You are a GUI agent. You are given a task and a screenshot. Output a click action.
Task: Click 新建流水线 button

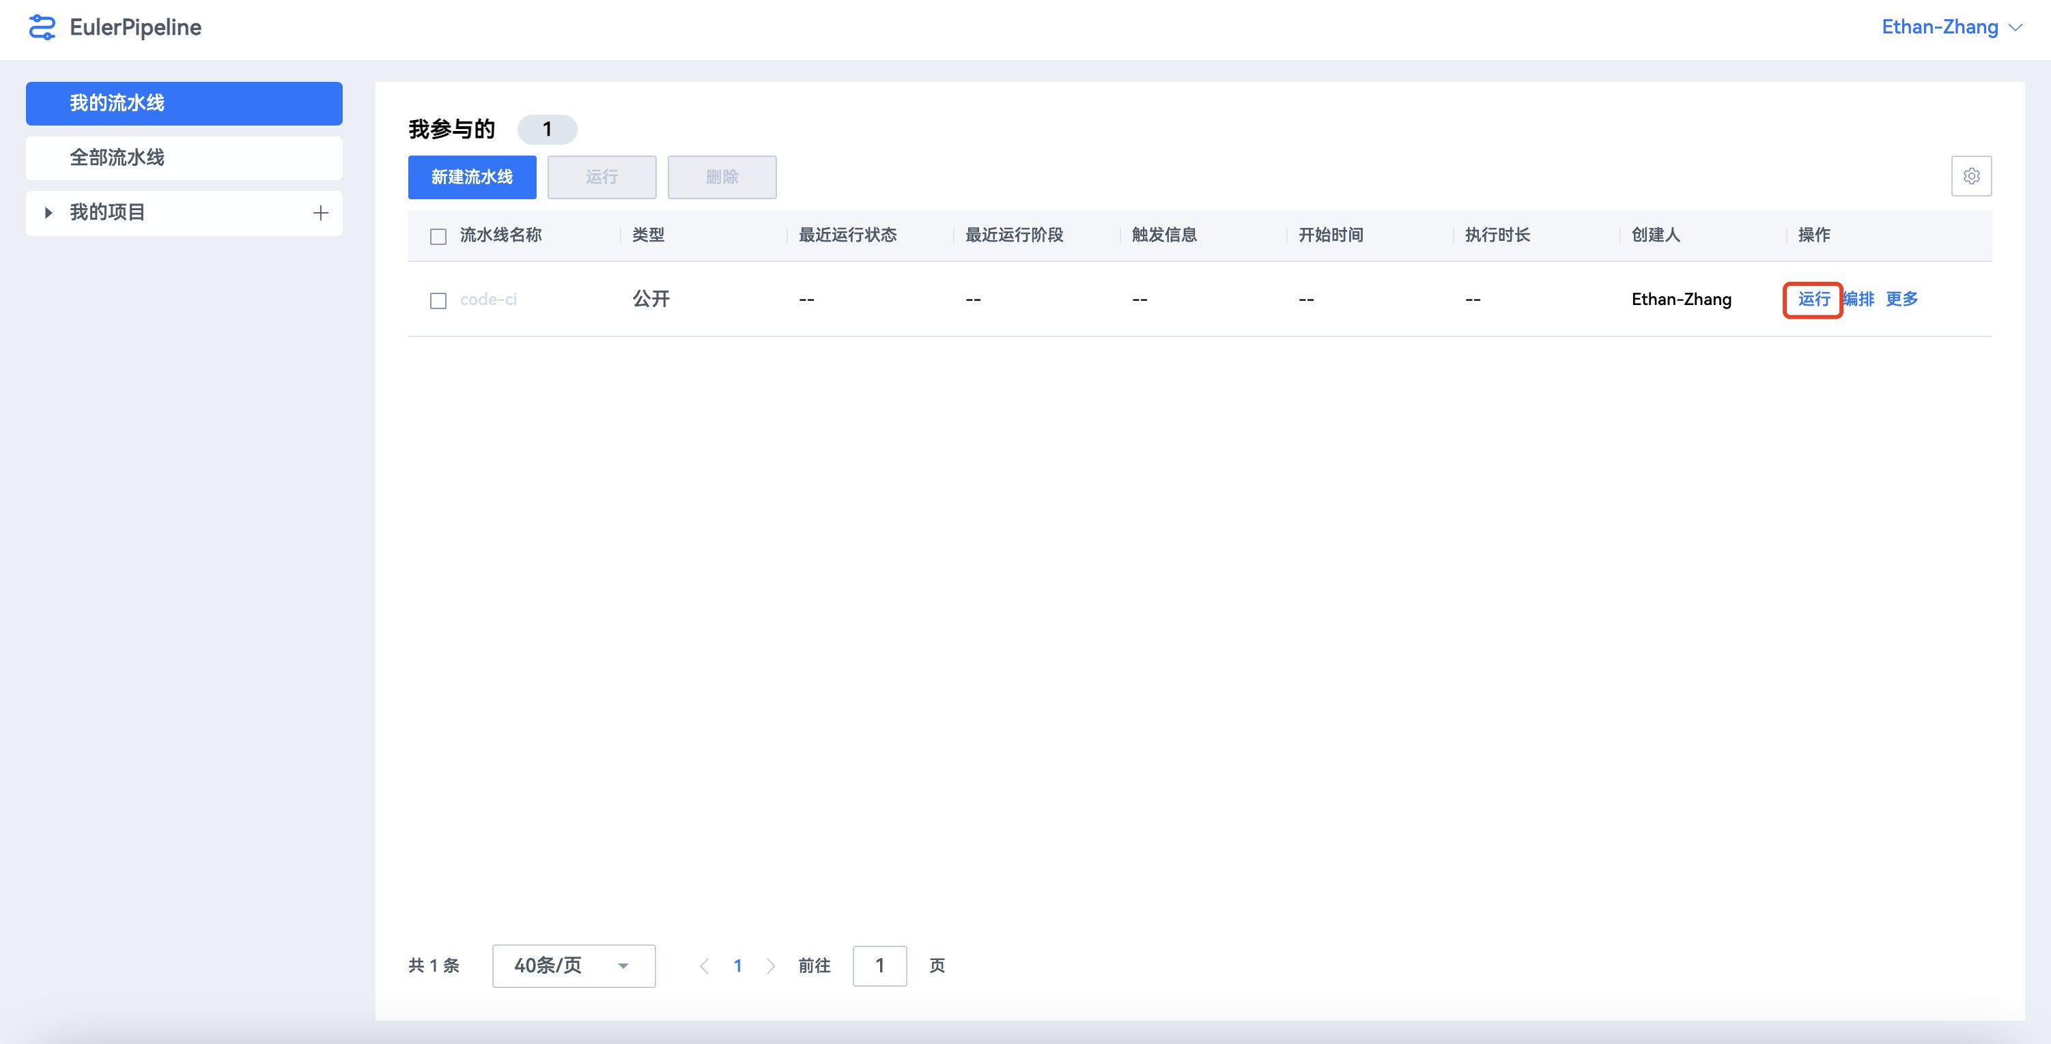471,177
